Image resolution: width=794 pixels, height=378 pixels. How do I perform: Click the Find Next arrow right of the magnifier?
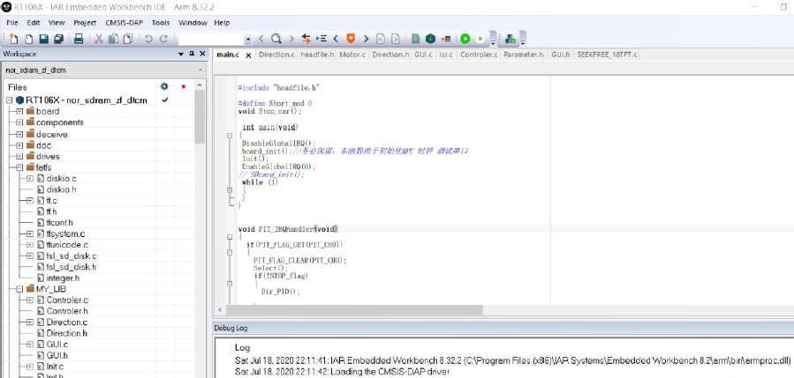coord(291,39)
